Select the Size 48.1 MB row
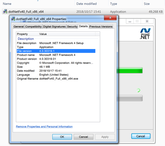 pos(56,67)
